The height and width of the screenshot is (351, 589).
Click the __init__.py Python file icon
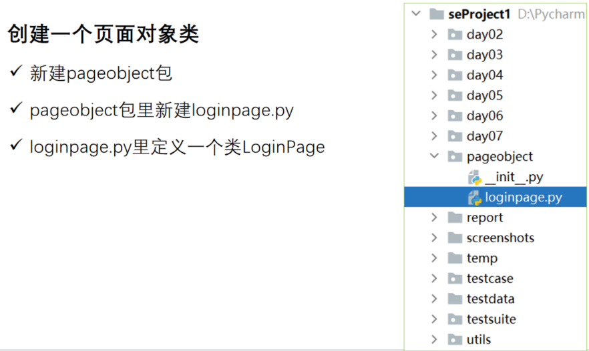475,178
